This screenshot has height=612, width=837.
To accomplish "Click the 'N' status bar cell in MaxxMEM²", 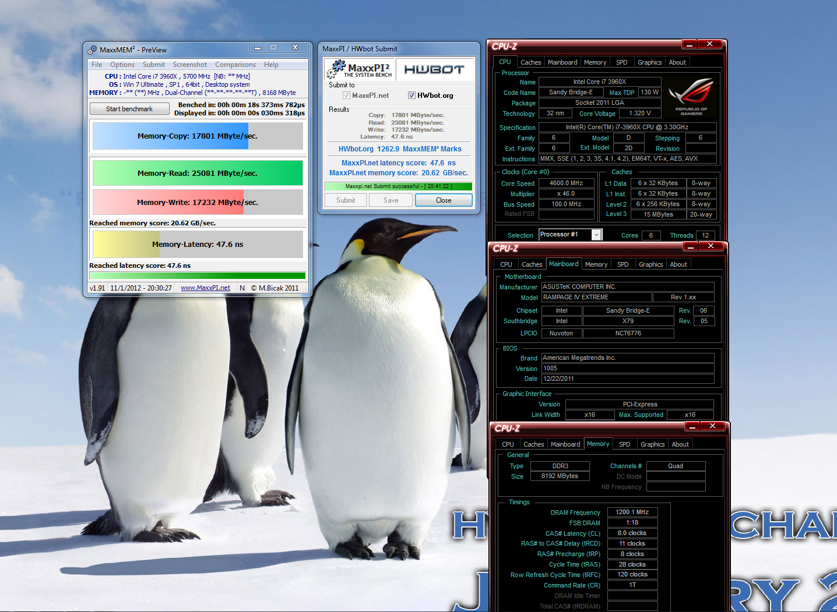I will point(242,288).
